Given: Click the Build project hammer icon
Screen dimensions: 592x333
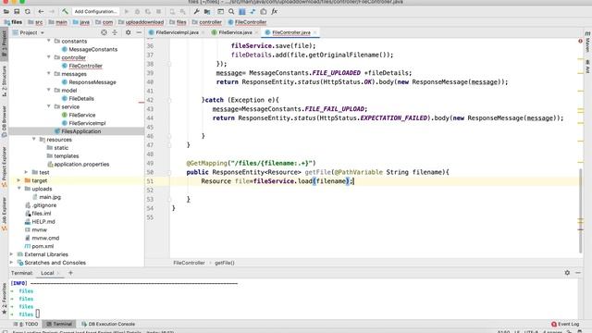Looking at the screenshot, I should point(65,12).
